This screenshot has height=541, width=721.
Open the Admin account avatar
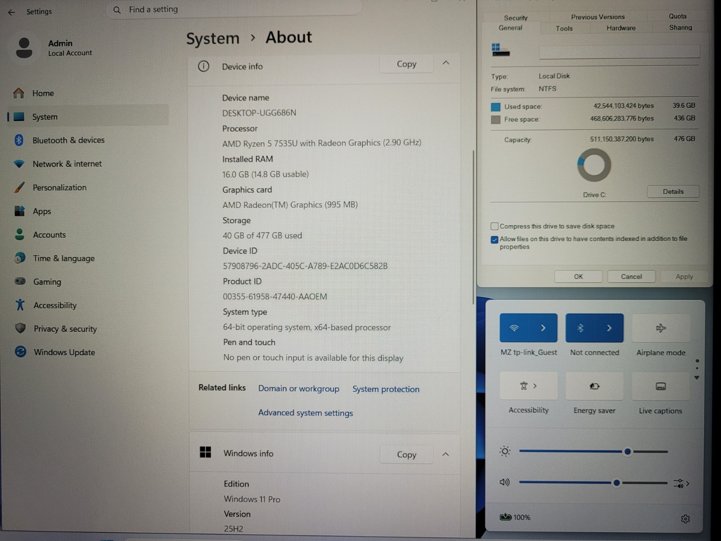coord(24,48)
